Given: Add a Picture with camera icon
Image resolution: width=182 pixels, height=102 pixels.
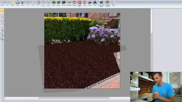Looking at the screenshot, I should (x=64, y=3).
